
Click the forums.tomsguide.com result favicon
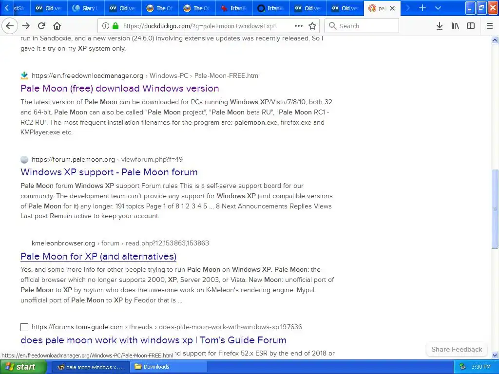24,327
